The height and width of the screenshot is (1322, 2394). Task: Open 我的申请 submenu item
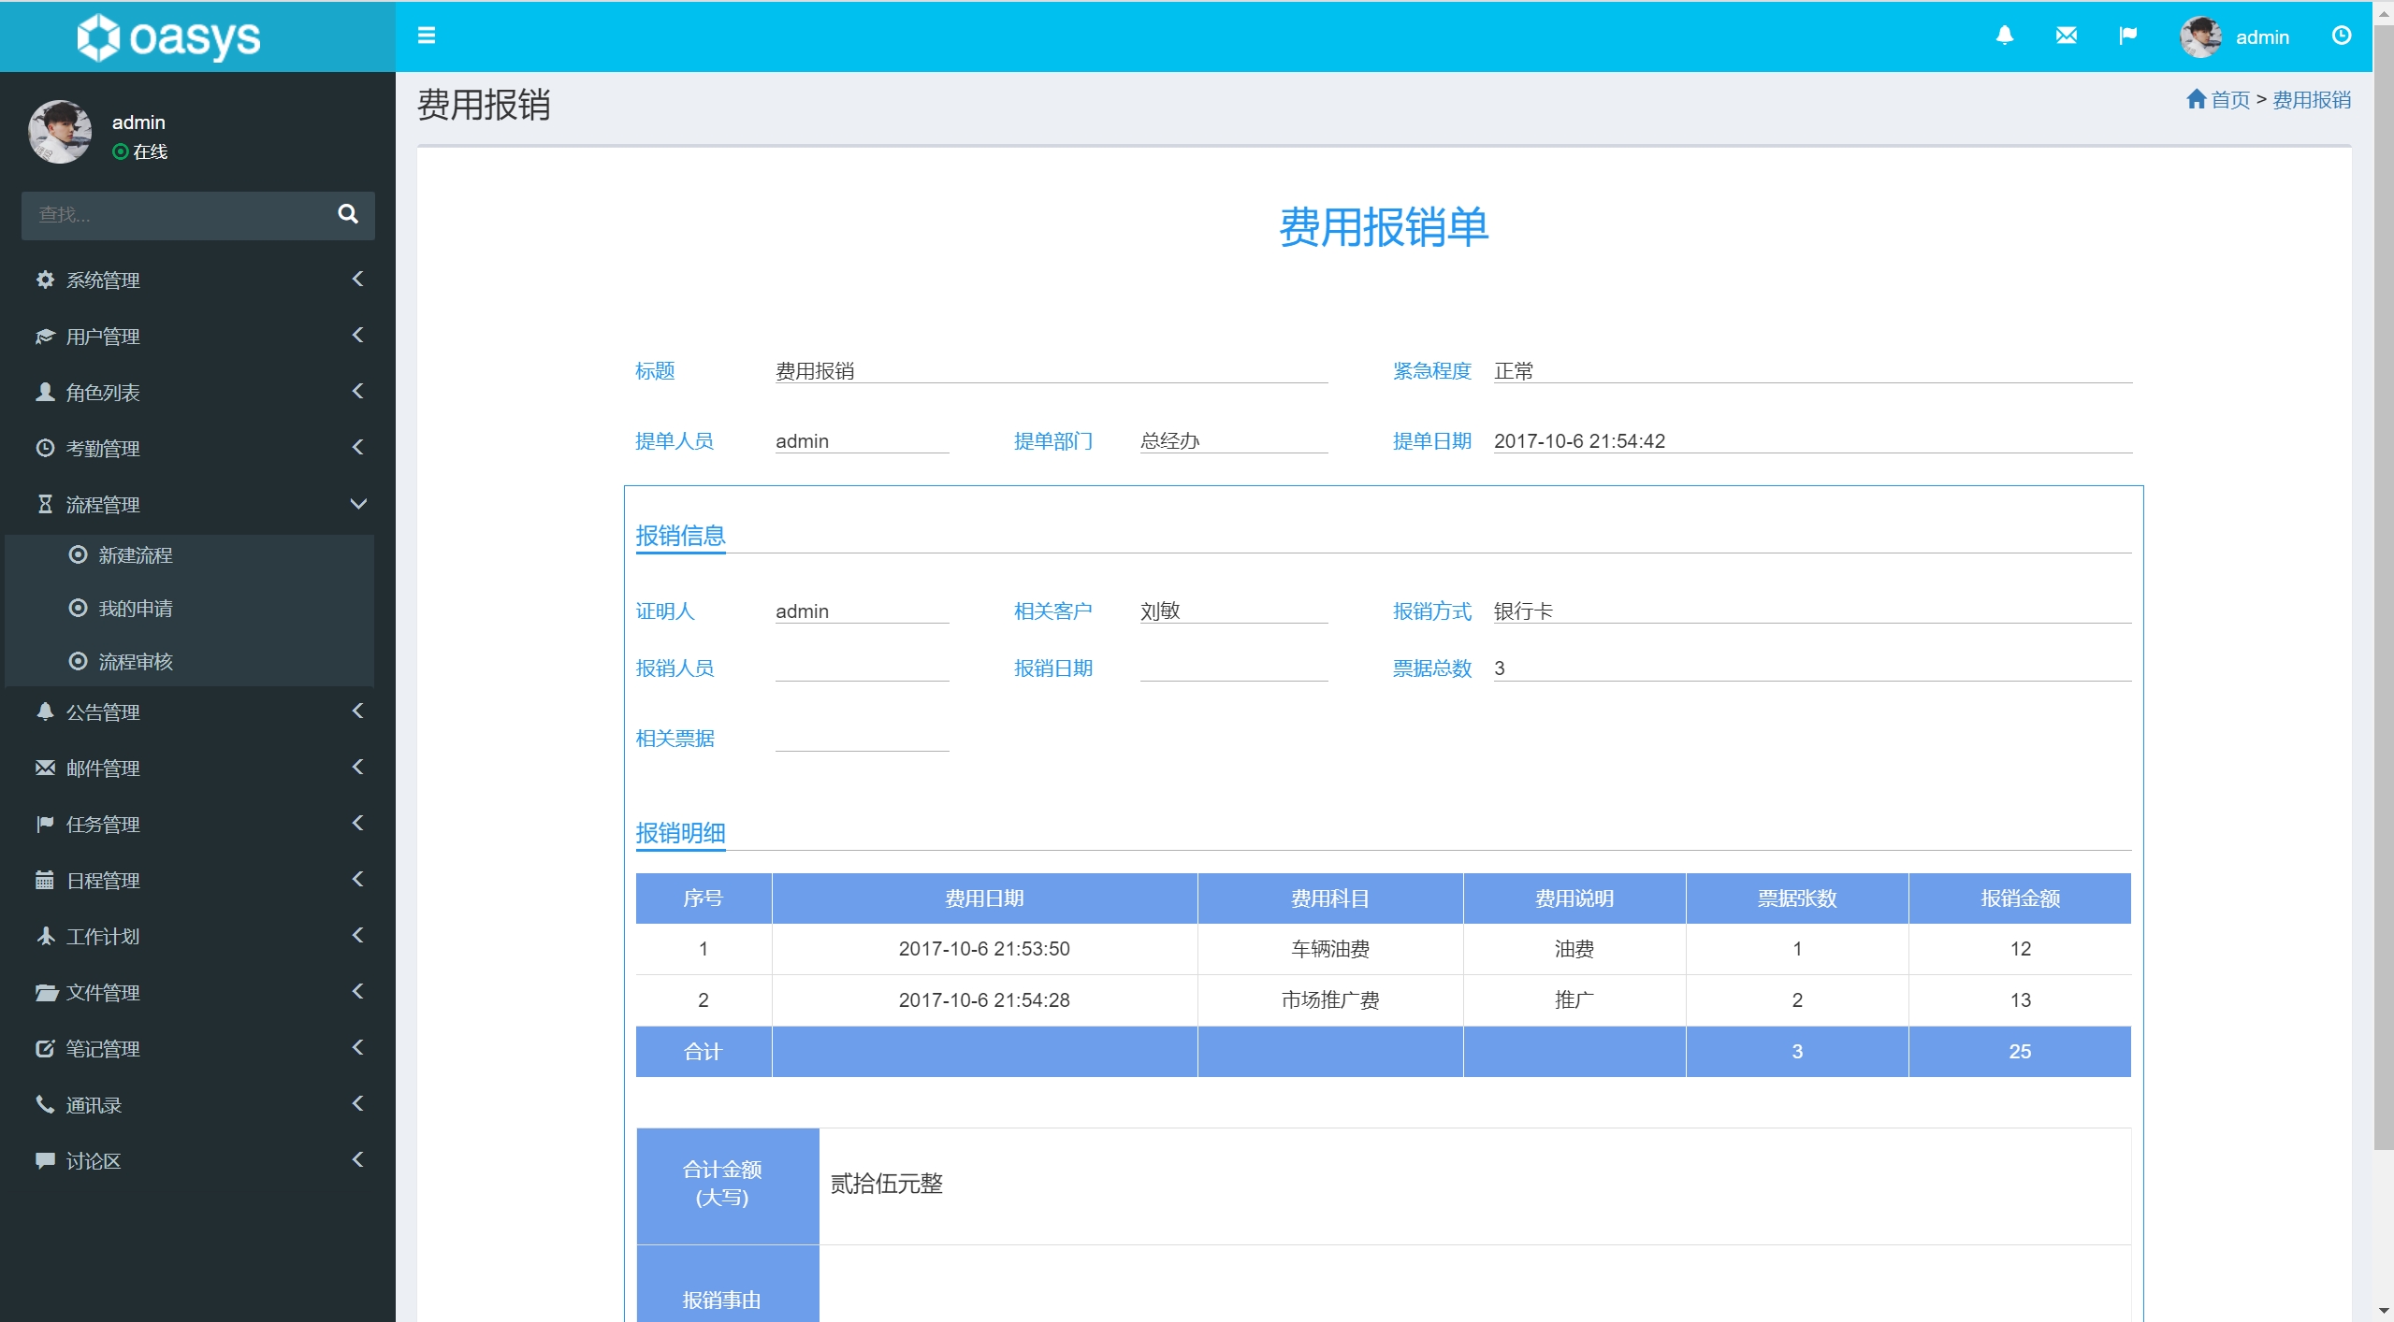click(136, 608)
